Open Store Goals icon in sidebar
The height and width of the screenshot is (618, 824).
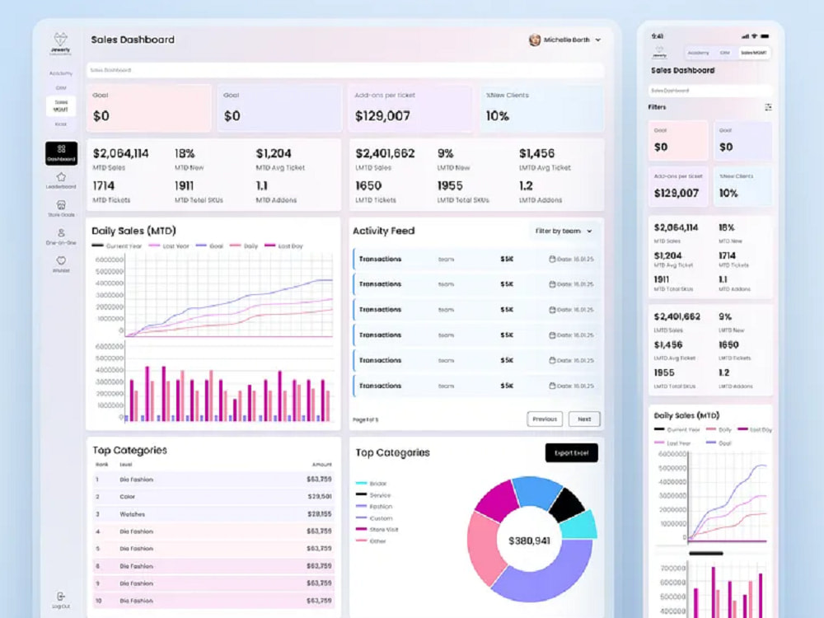click(61, 205)
